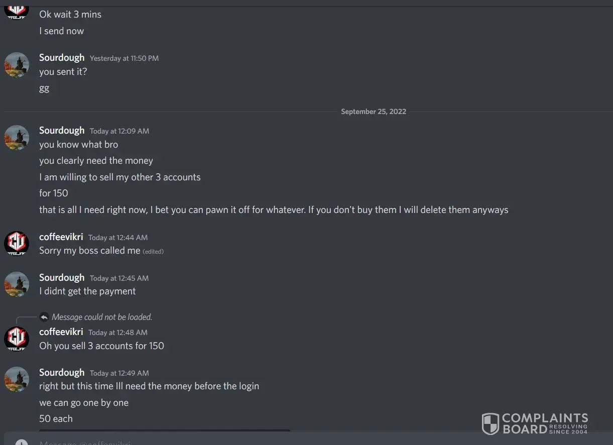Click coffeevikri's avatar at the 12:48 AM message
Viewport: 613px width, 445px height.
[x=17, y=339]
